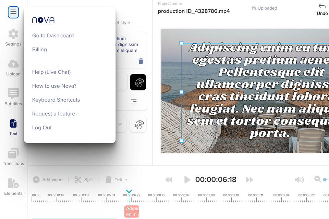This screenshot has height=219, width=329.
Task: Click the top-left text box handle
Action: (182, 43)
